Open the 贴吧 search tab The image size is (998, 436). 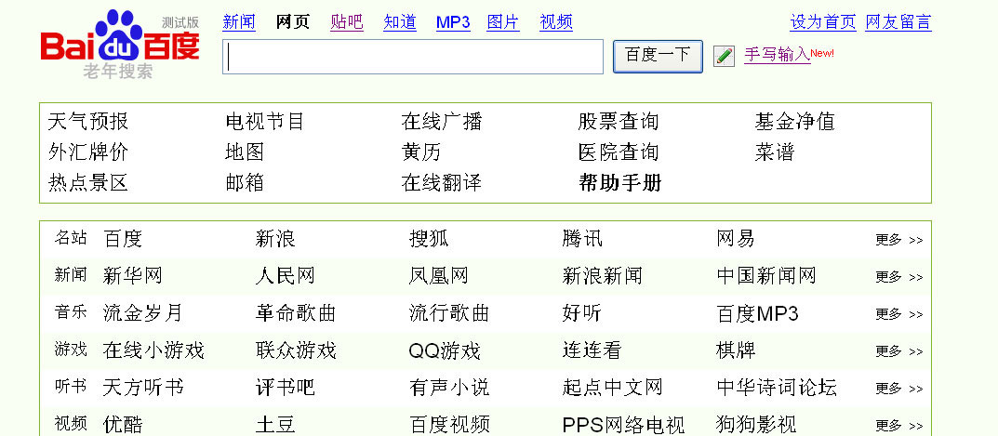346,22
